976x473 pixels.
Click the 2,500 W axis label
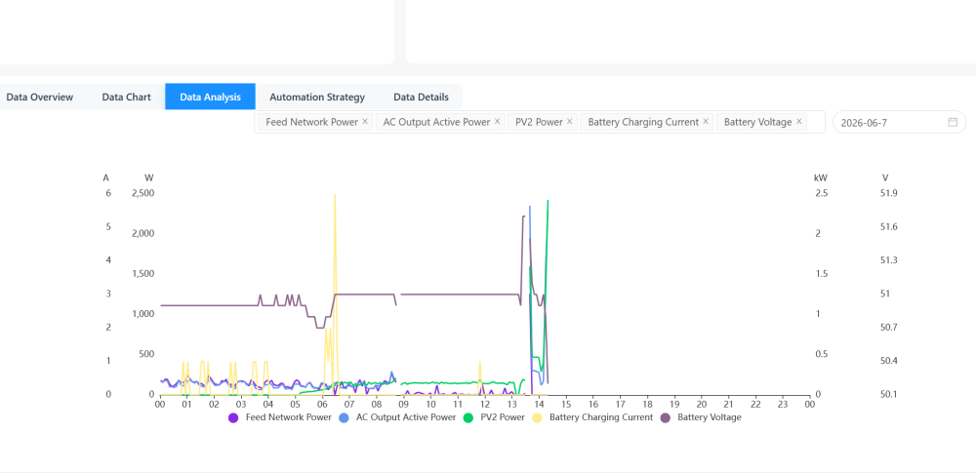[142, 193]
